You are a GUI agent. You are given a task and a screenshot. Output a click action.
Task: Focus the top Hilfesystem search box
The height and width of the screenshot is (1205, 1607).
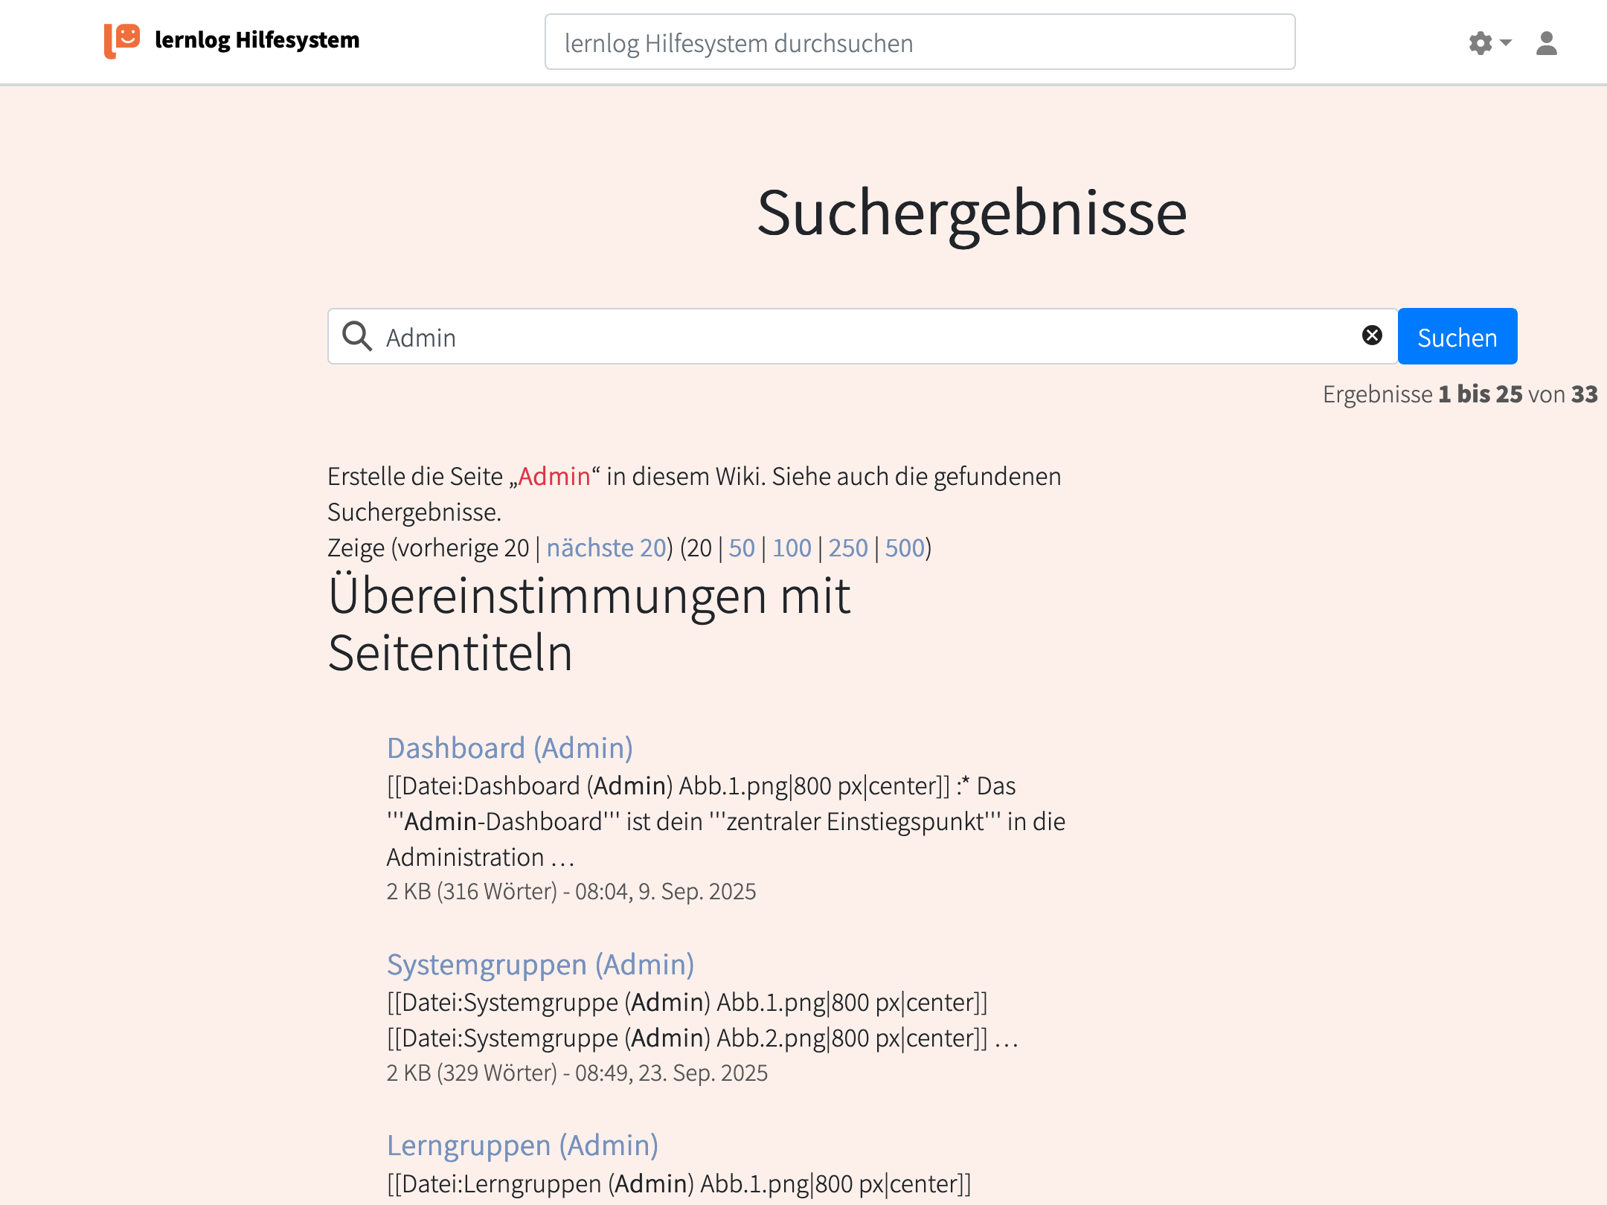(x=920, y=42)
